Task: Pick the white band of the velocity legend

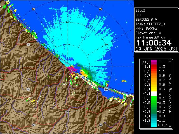Action: [154, 94]
